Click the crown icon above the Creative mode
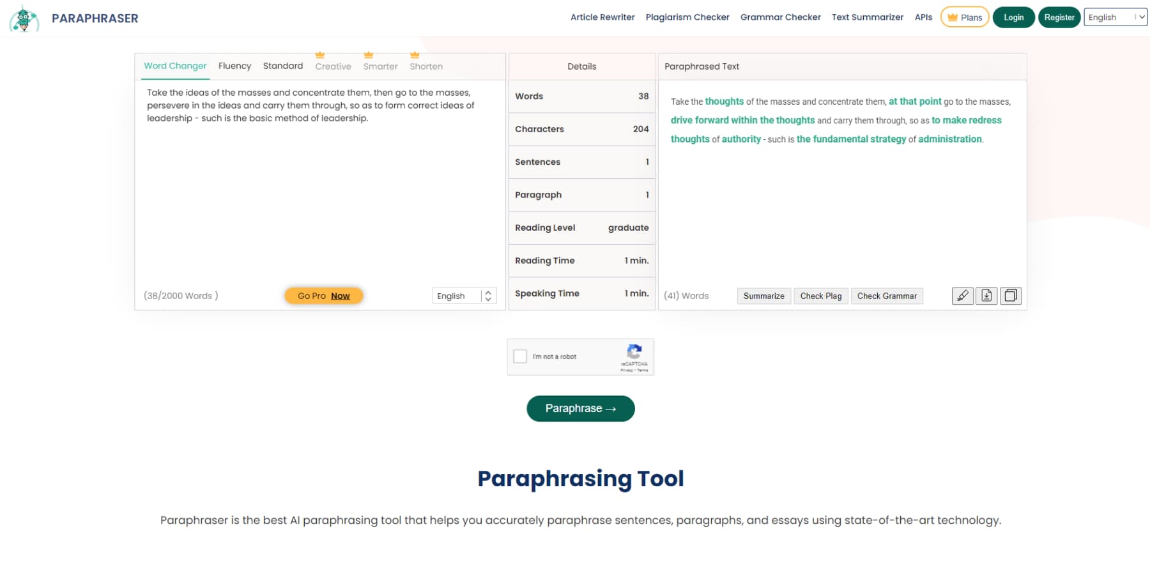The image size is (1150, 575). [320, 54]
